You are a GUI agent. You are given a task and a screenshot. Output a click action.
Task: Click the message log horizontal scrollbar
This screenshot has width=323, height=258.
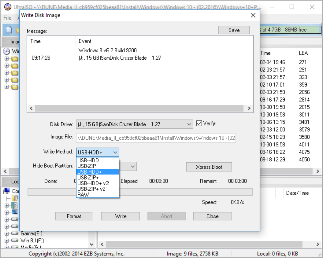pyautogui.click(x=140, y=108)
